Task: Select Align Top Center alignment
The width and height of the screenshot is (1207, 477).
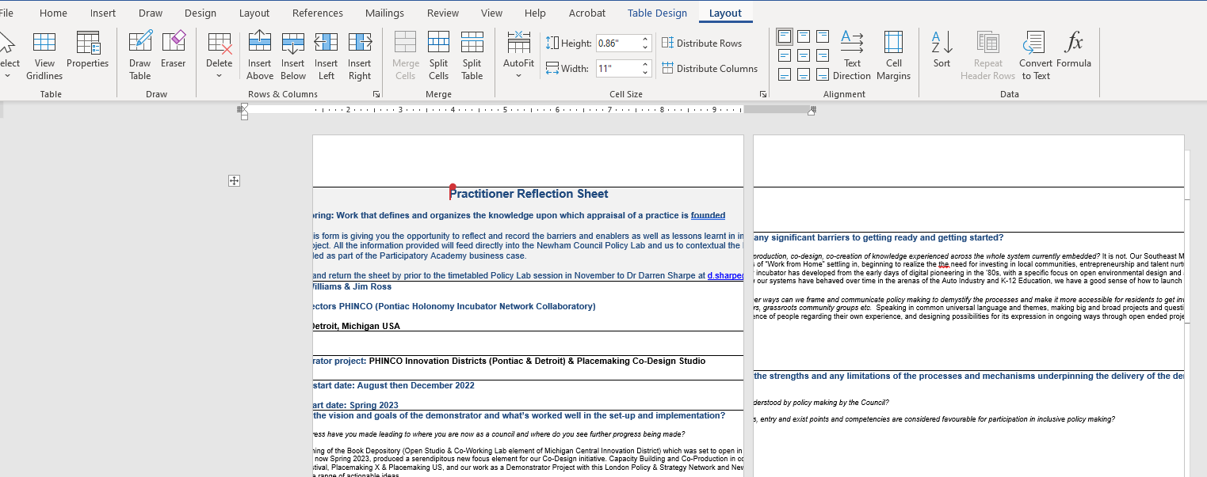Action: pos(804,36)
